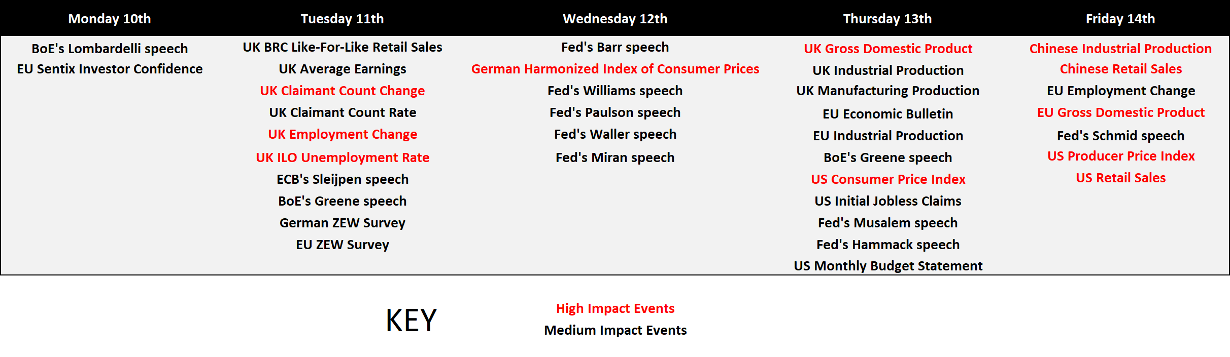Open US Retail Sales event
1230x357 pixels.
[1120, 178]
